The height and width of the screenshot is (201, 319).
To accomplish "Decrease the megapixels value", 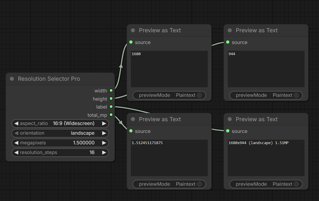I will (16, 143).
